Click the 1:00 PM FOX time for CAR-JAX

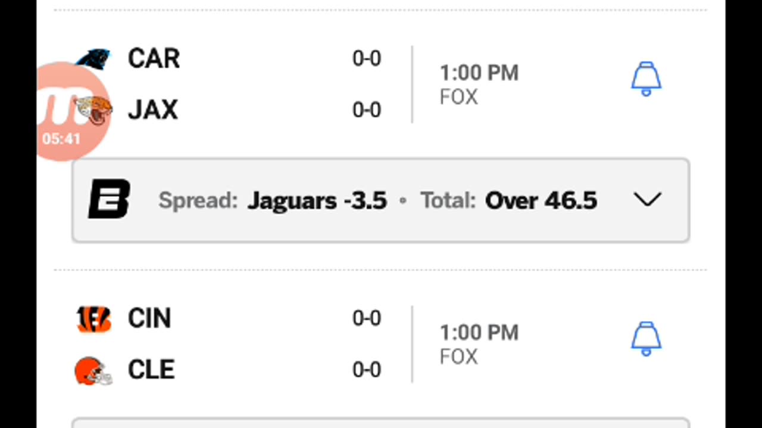[x=479, y=84]
